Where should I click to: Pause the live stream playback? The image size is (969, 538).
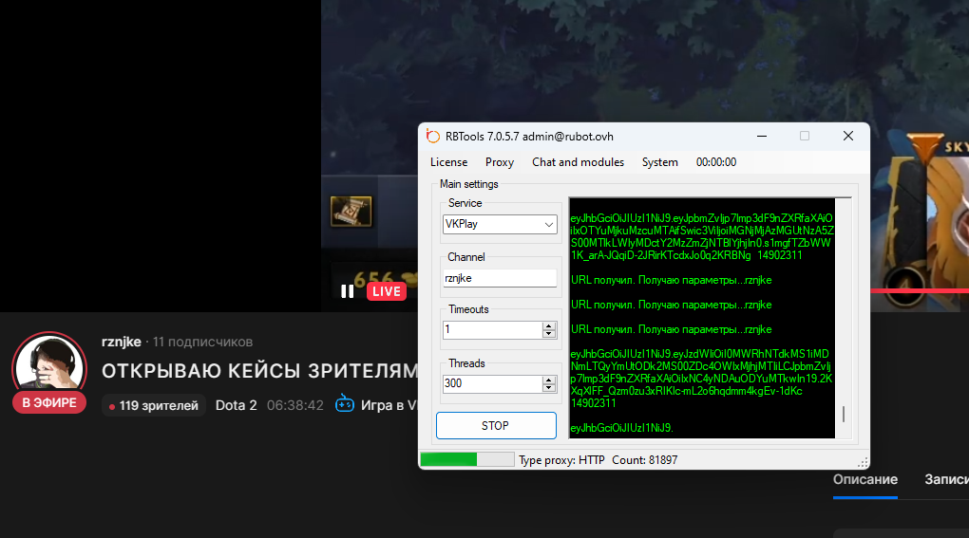click(x=348, y=291)
